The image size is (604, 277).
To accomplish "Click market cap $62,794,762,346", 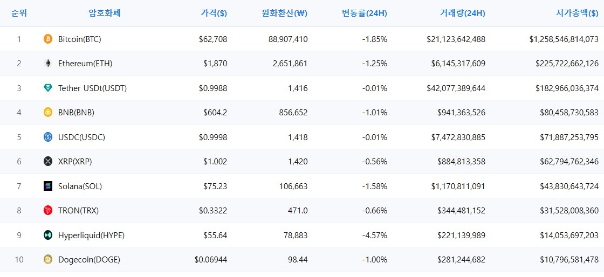I will click(x=569, y=162).
